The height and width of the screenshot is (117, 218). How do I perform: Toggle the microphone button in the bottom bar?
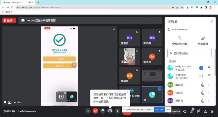88,111
